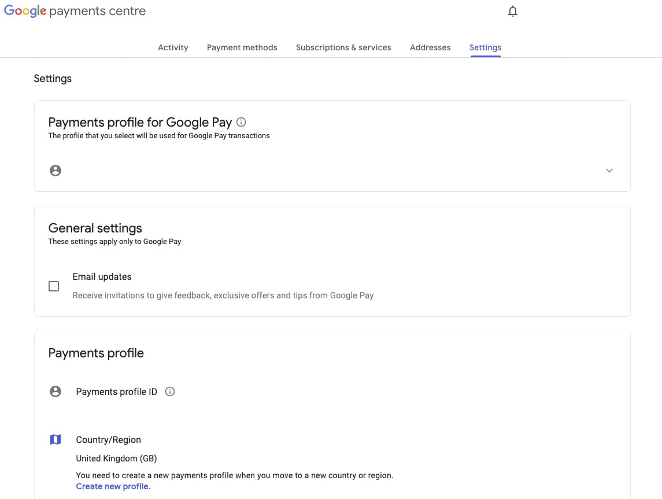Viewport: 662px width, 499px height.
Task: Expand the Google Pay profile selector chevron
Action: pyautogui.click(x=609, y=171)
